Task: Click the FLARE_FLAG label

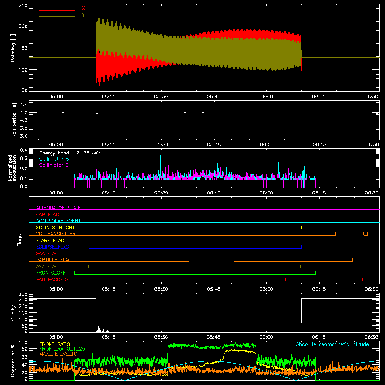Action: (50, 240)
